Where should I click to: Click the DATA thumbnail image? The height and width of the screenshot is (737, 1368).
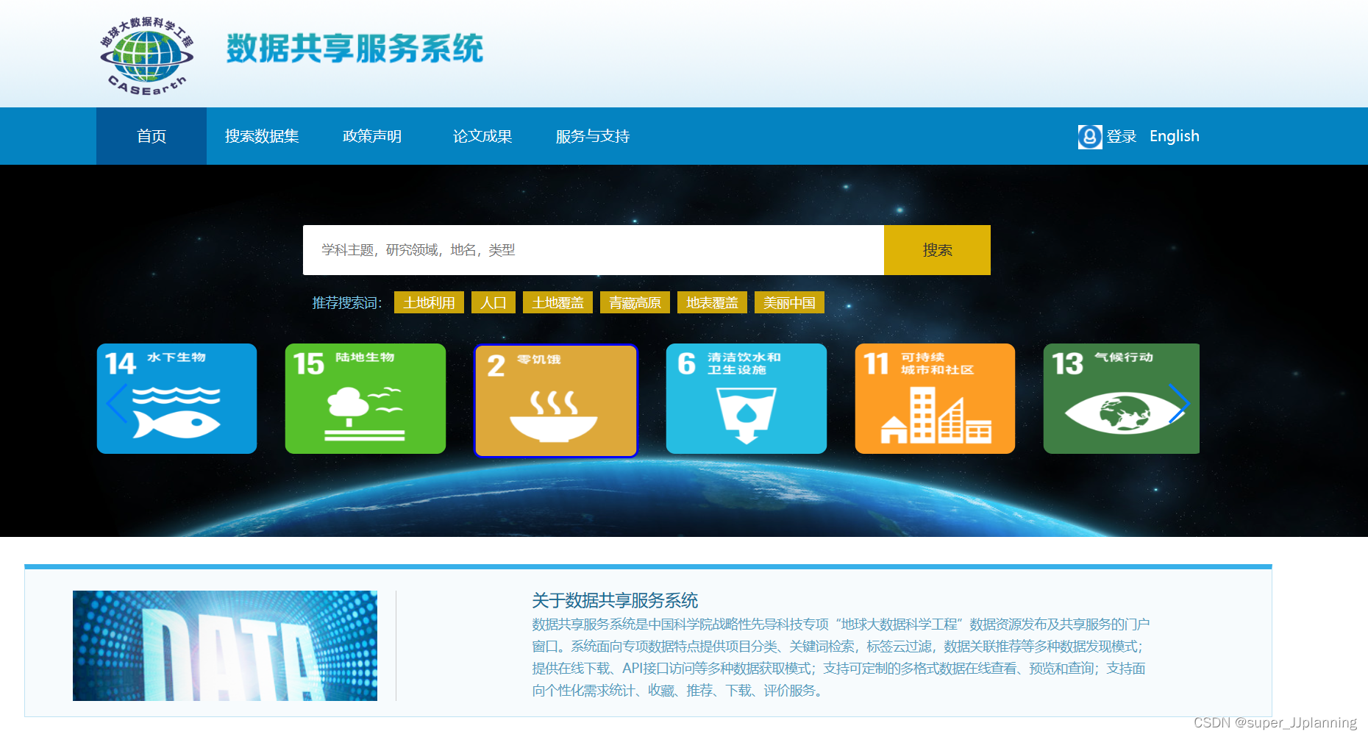225,646
